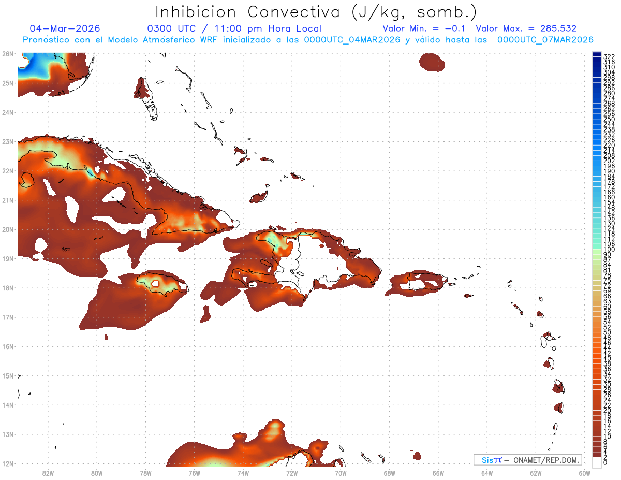Click the "17N" latitude label
621x480 pixels.
point(7,317)
